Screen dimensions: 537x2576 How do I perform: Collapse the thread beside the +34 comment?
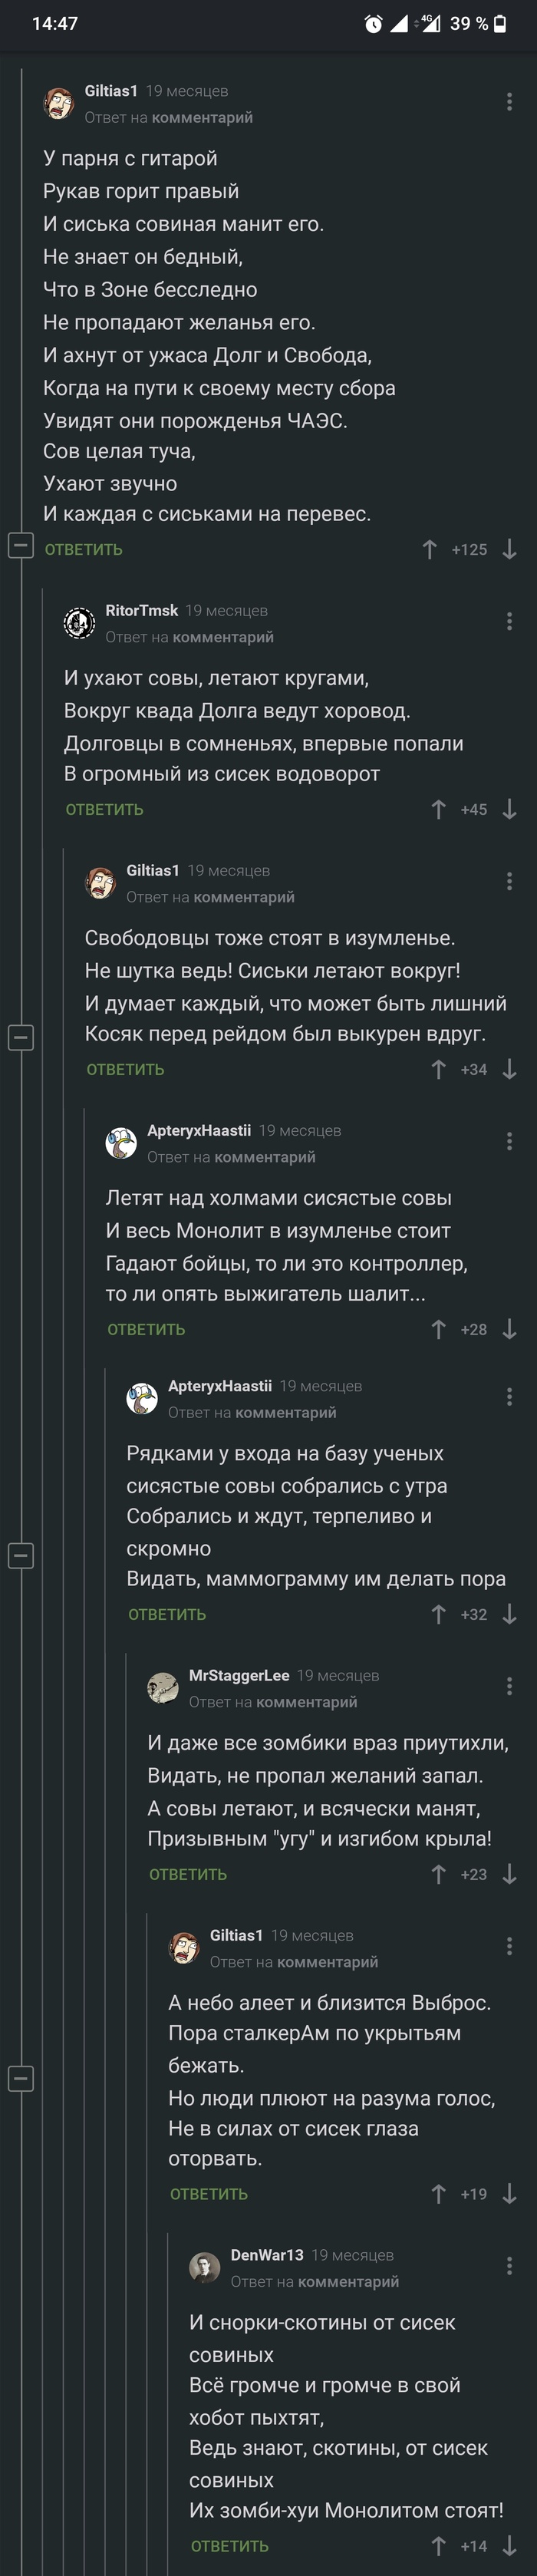point(21,1037)
